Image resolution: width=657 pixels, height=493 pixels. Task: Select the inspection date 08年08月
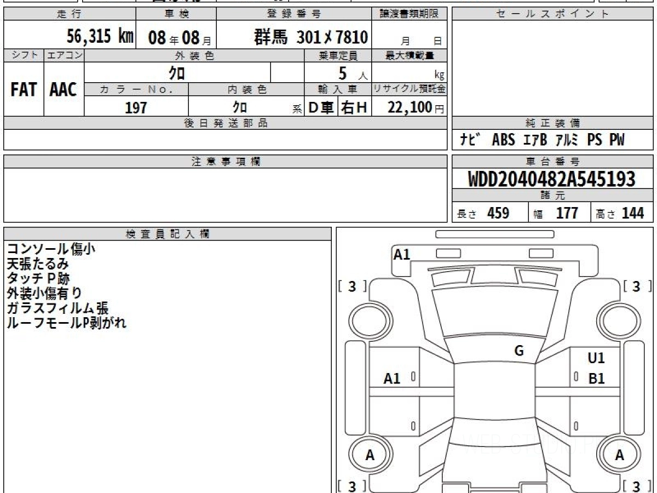pos(180,38)
